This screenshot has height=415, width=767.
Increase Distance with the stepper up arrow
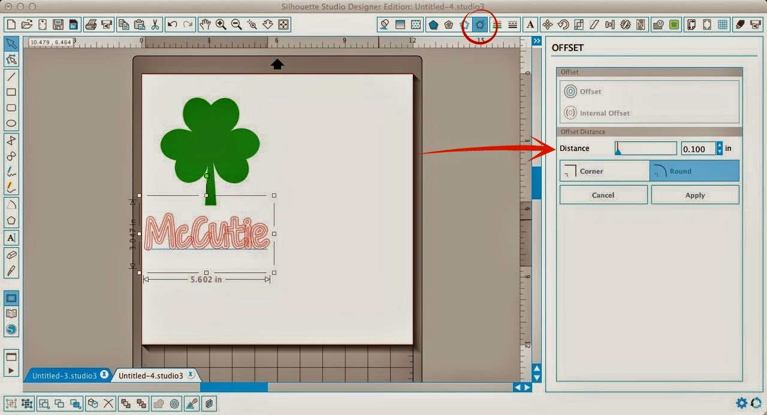click(x=719, y=145)
